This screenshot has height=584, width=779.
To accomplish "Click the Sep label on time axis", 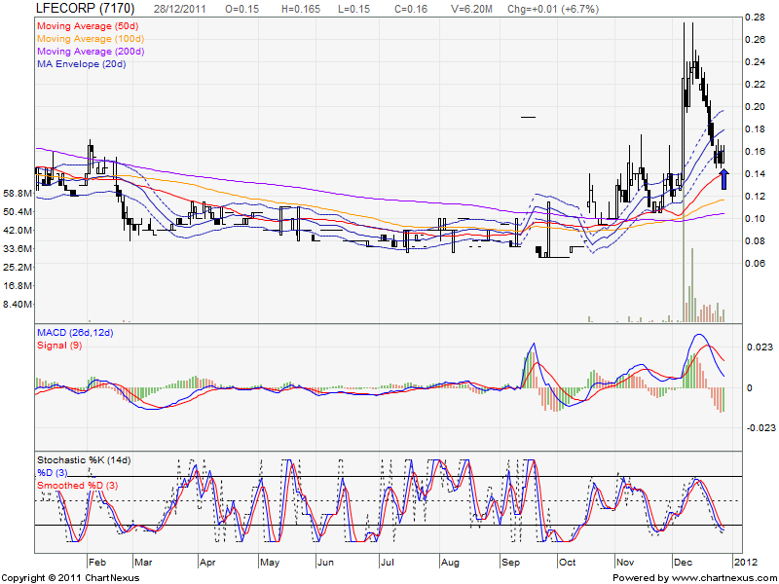I will tap(508, 563).
